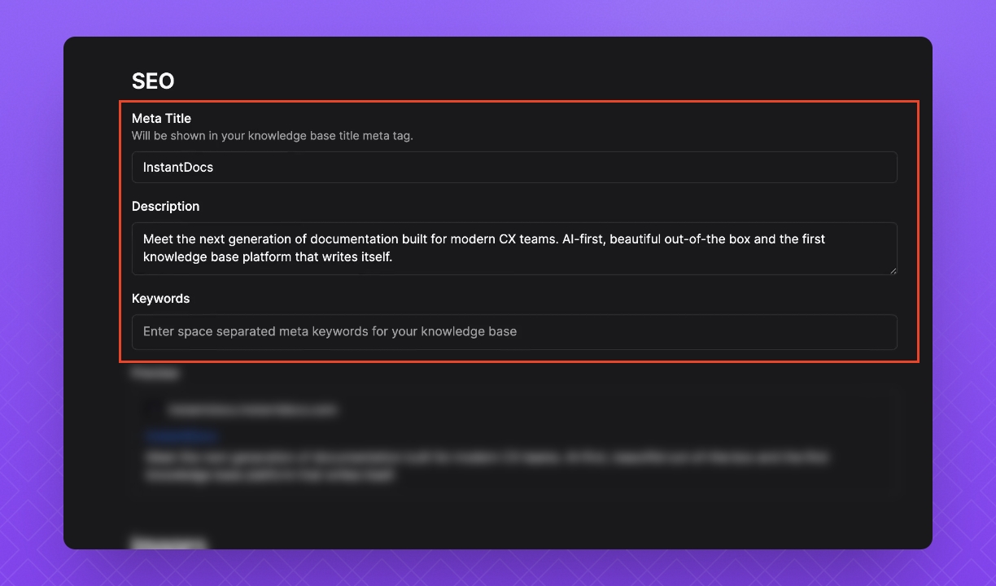
Task: Click the Keywords input field
Action: [514, 332]
